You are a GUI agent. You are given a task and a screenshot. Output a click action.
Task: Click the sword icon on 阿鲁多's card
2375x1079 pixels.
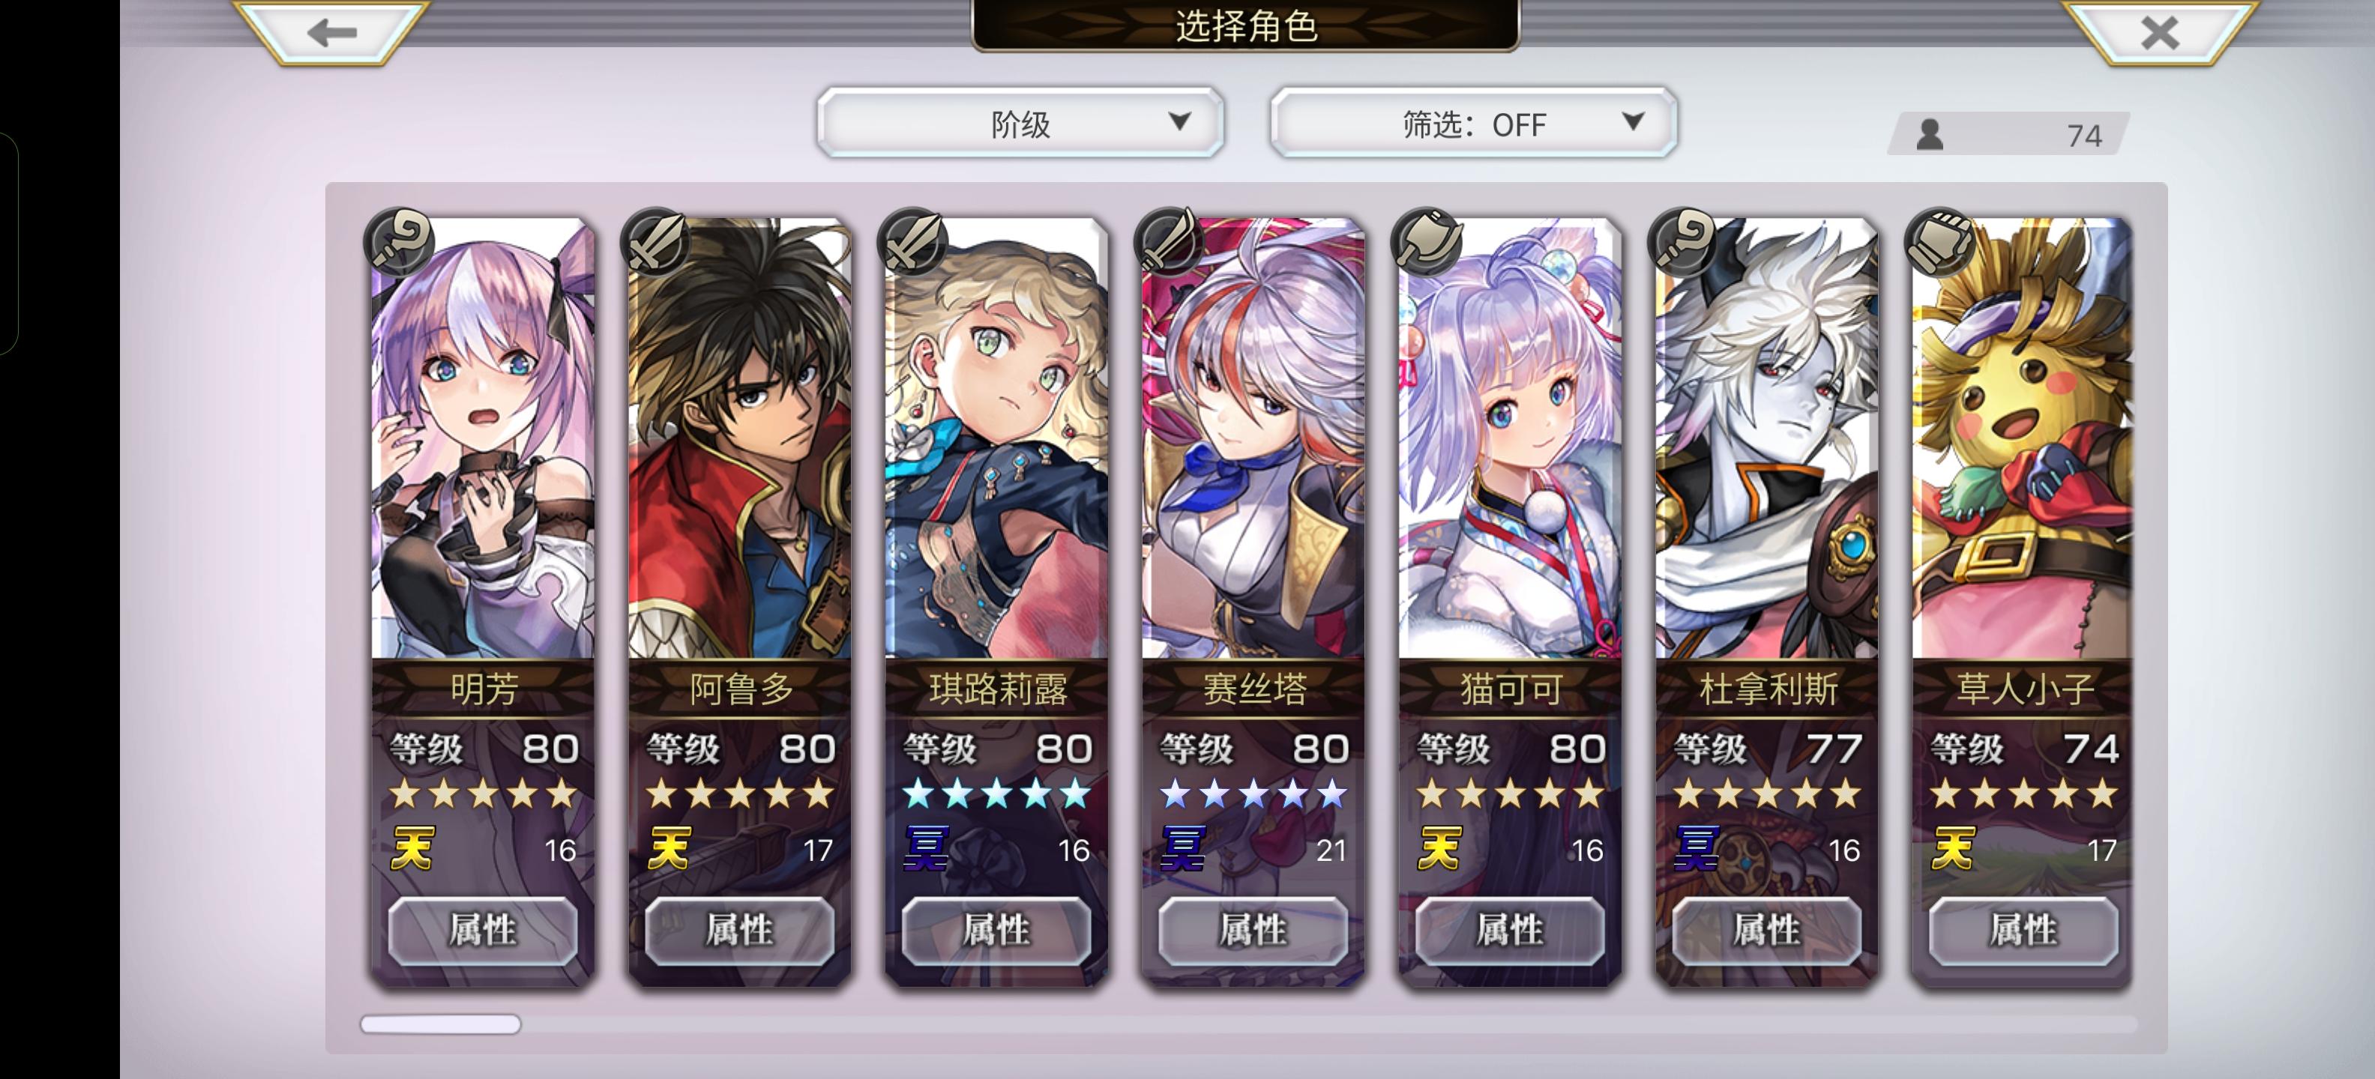coord(657,241)
